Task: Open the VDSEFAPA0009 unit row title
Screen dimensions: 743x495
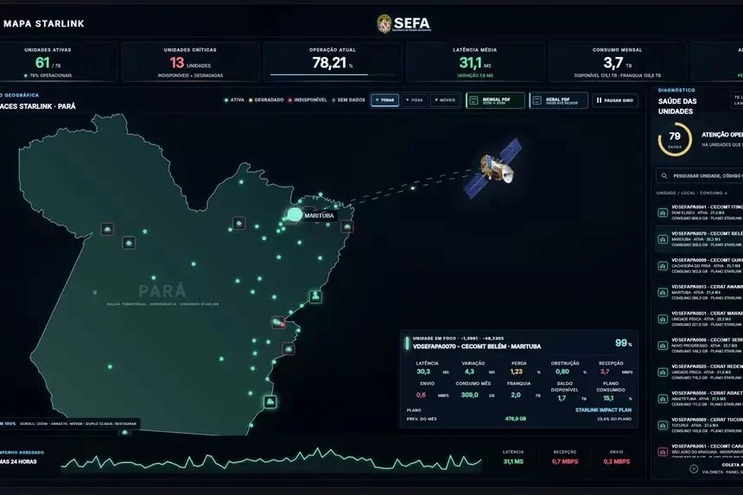Action: [707, 260]
